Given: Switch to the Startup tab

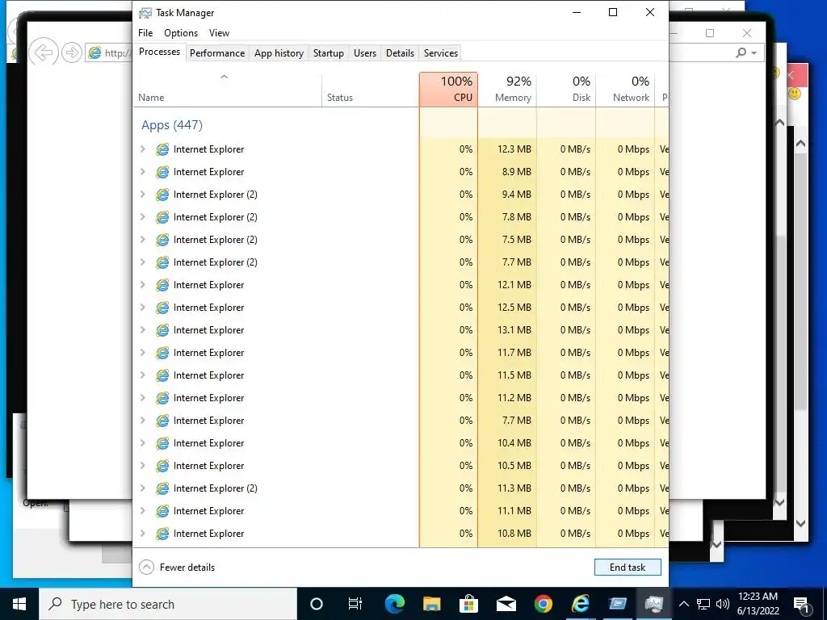Looking at the screenshot, I should coord(328,52).
